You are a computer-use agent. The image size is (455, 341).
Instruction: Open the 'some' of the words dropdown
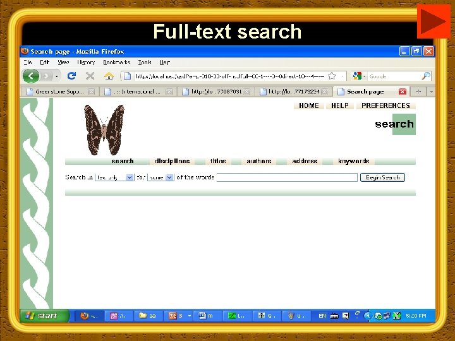tap(161, 177)
